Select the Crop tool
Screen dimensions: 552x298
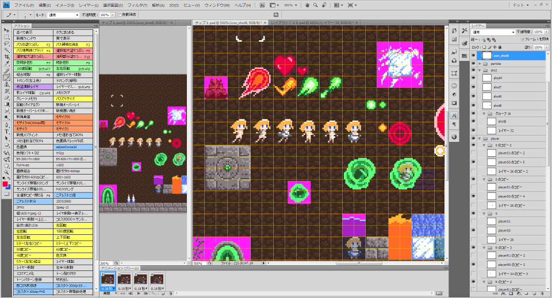[6, 57]
